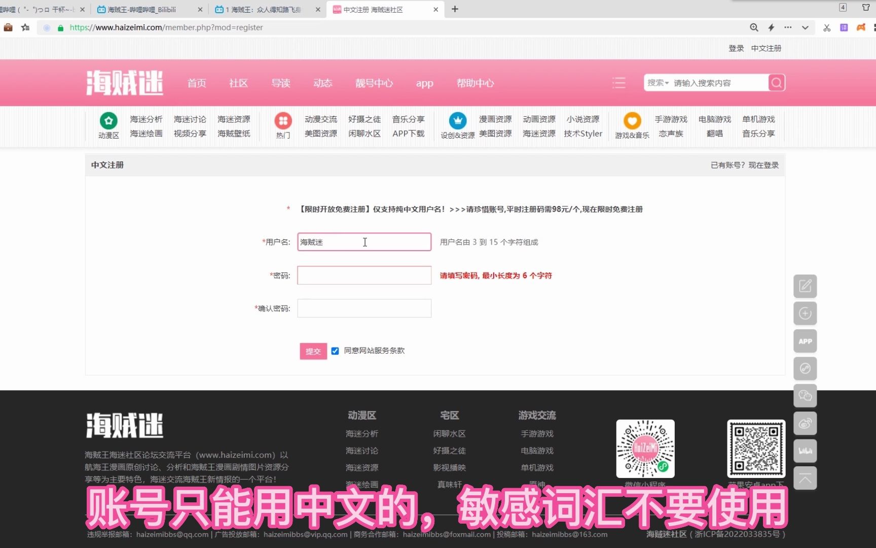The image size is (876, 548).
Task: Click the scissors screenshot icon in browser toolbar
Action: [827, 27]
